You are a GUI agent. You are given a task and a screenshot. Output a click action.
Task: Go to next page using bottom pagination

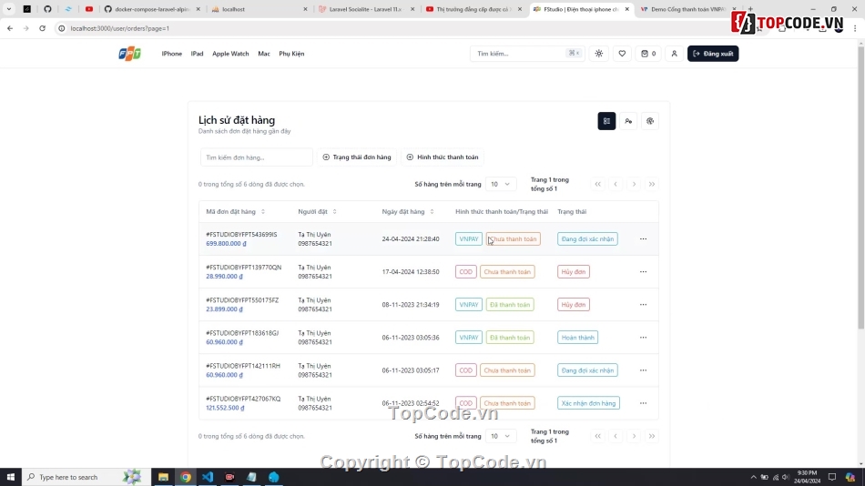[634, 436]
